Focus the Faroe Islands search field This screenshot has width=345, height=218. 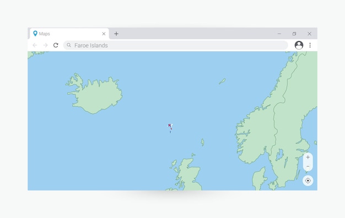176,45
